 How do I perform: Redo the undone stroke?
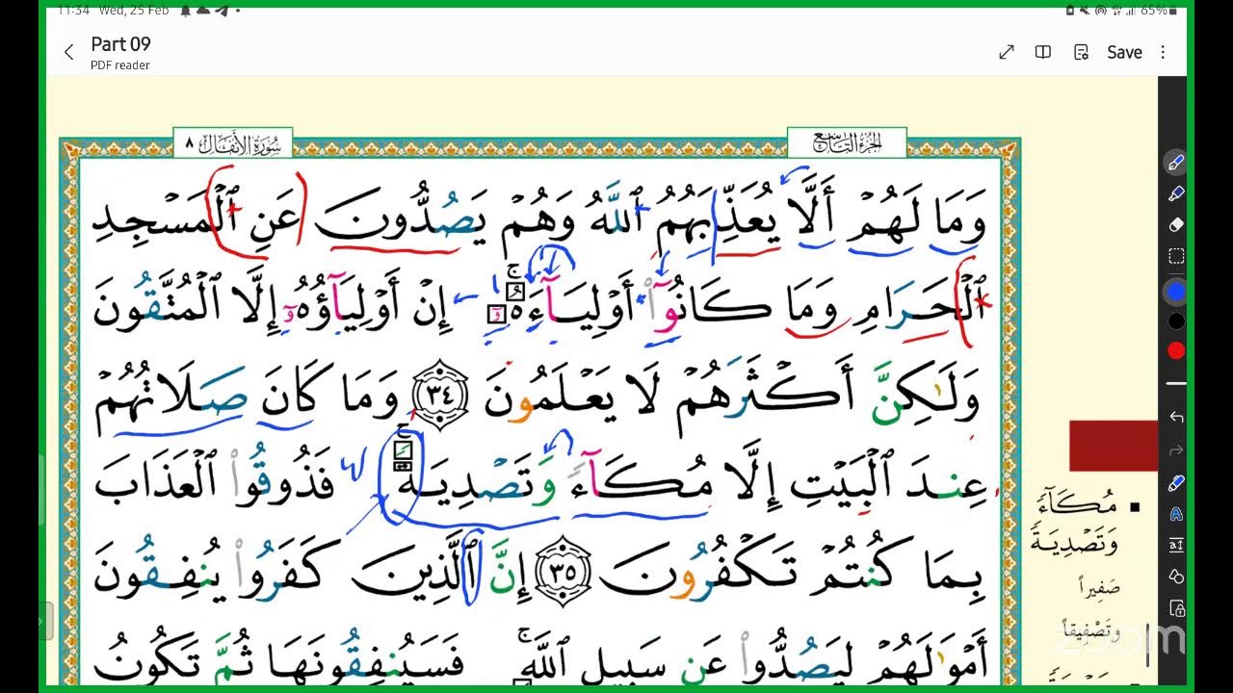(x=1176, y=449)
